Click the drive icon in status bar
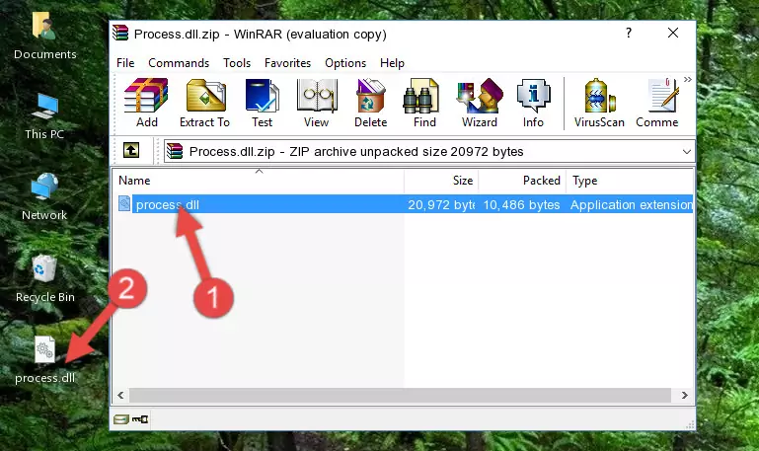The height and width of the screenshot is (451, 759). (x=121, y=419)
